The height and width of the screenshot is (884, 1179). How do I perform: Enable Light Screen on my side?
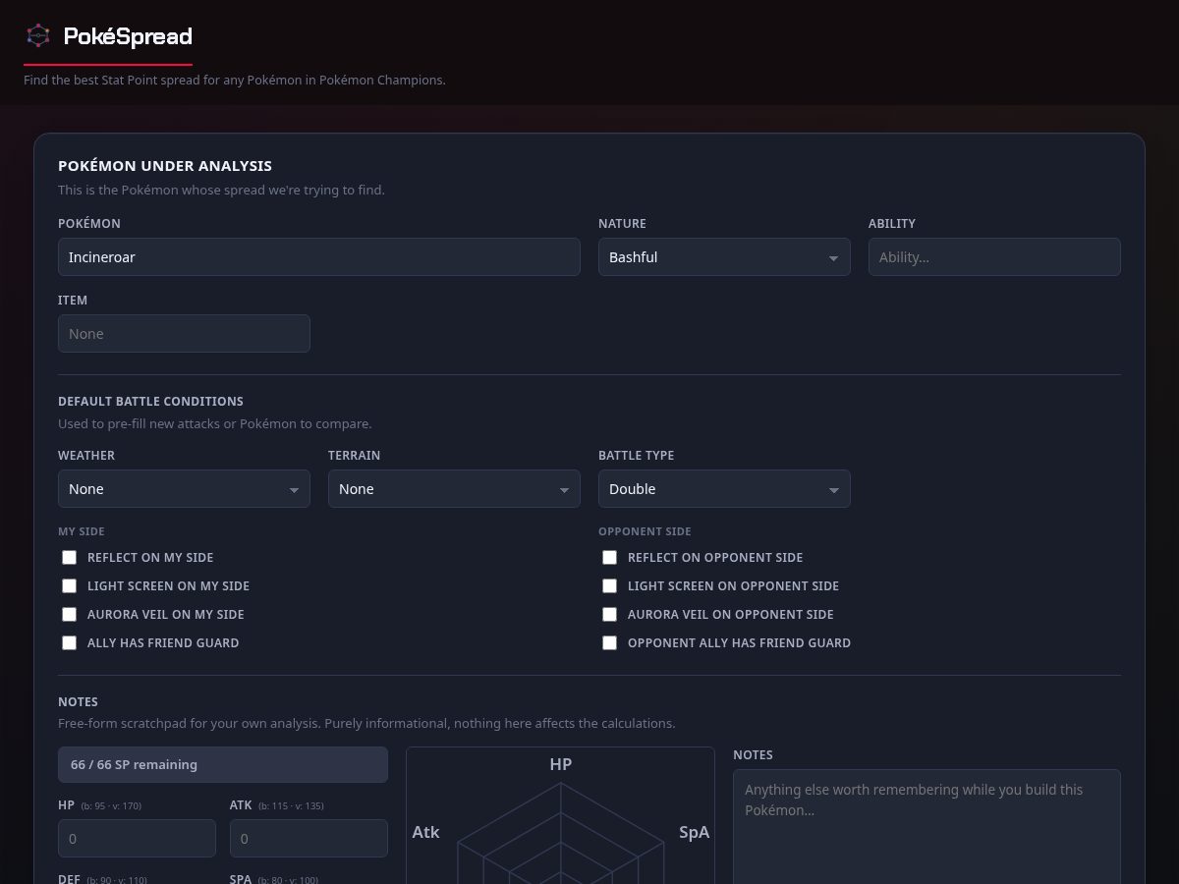[x=69, y=586]
